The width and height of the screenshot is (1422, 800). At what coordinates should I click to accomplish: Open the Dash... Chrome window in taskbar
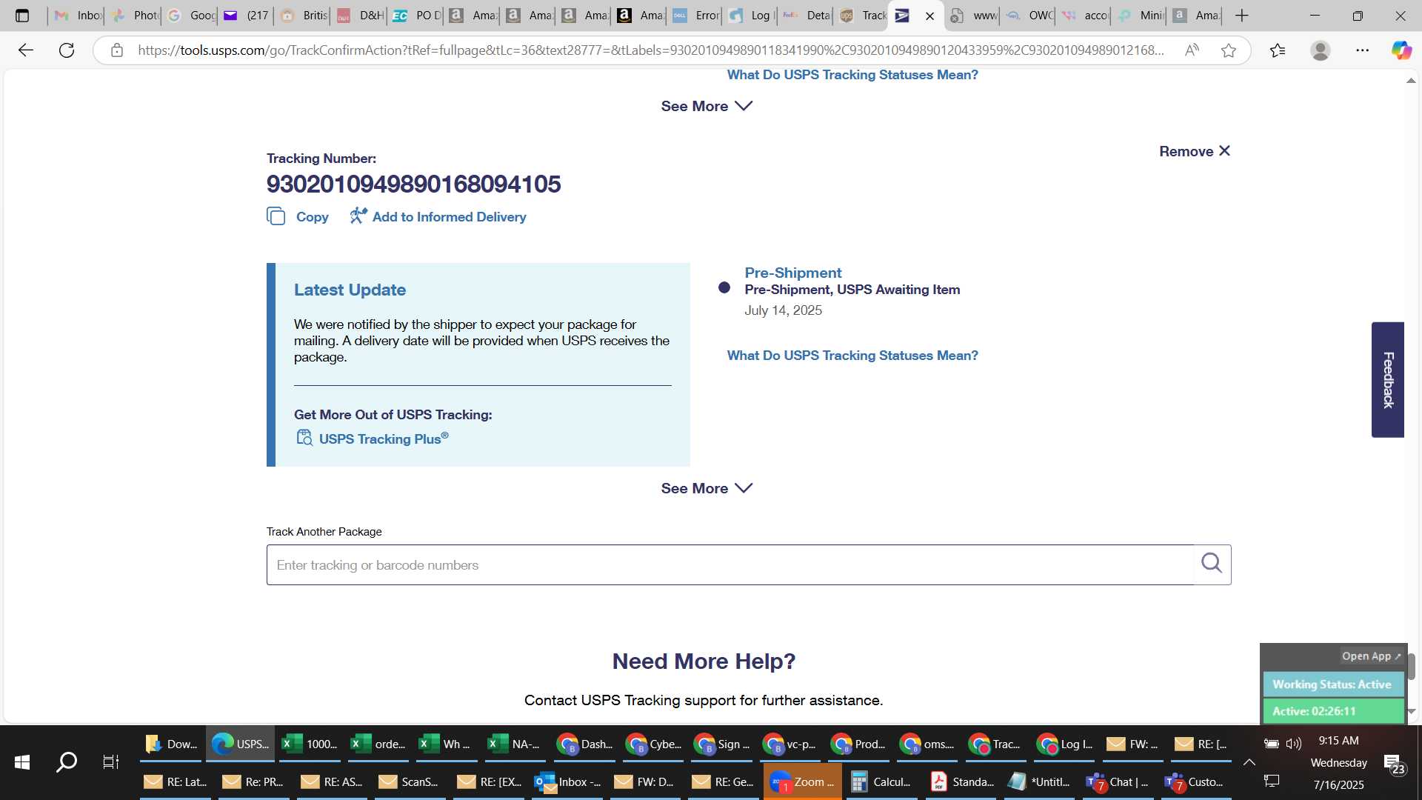585,744
